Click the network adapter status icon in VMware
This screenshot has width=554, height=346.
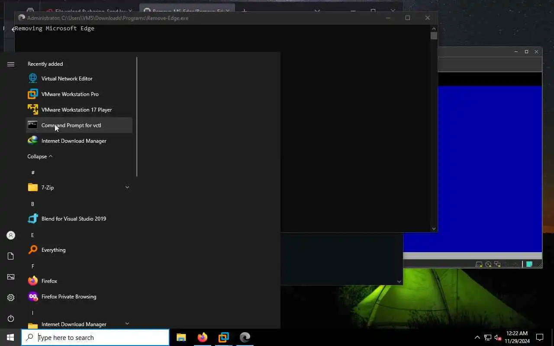click(497, 264)
